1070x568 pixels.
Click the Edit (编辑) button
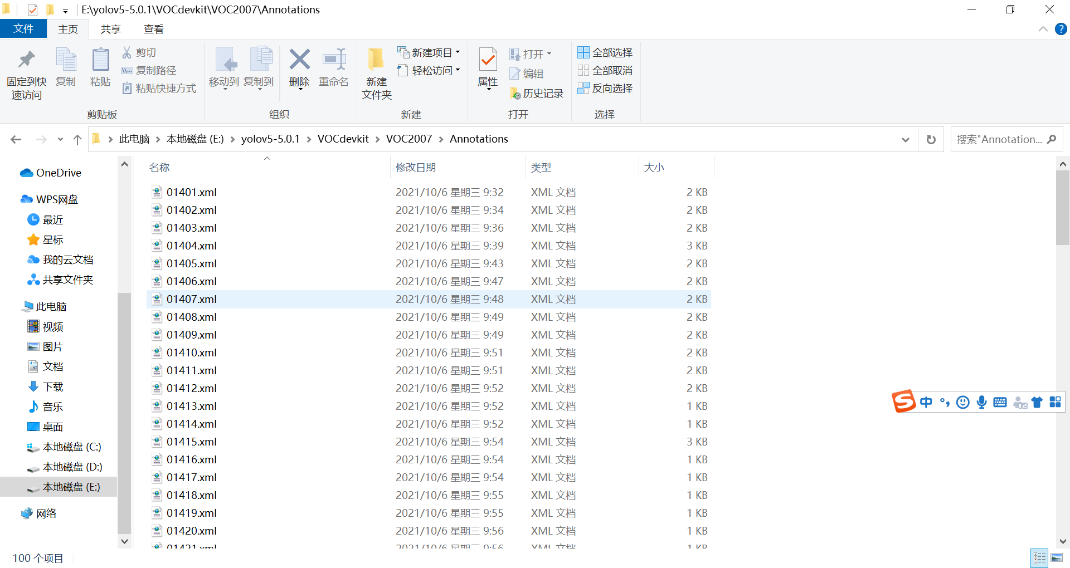coord(526,74)
